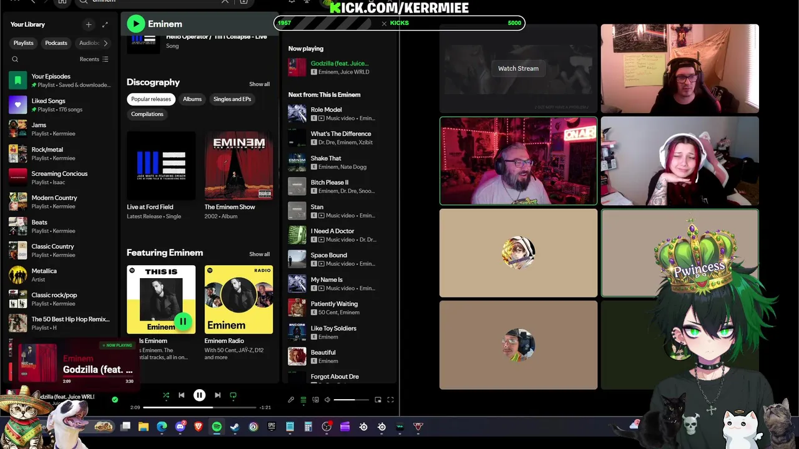
Task: Click Godzilla title in Now playing
Action: (x=340, y=63)
